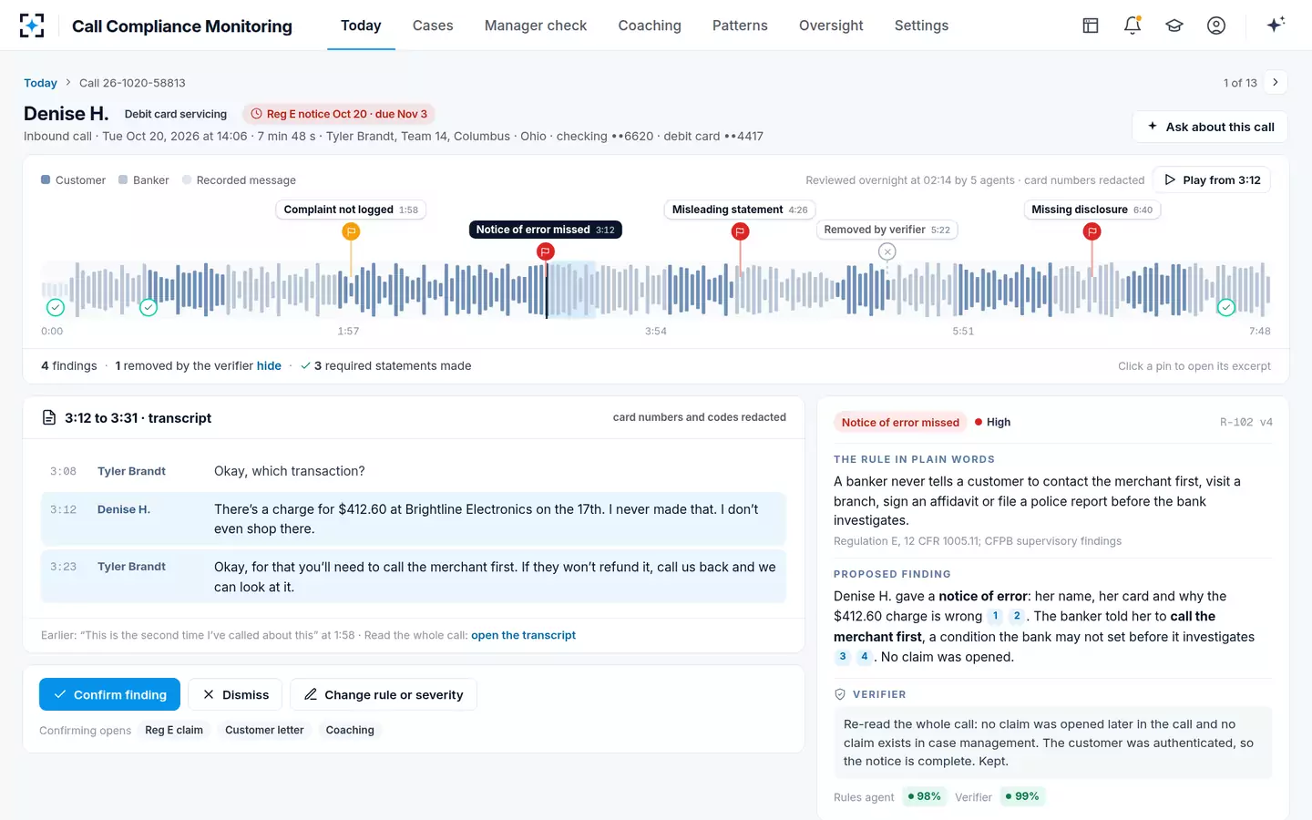The width and height of the screenshot is (1312, 820).
Task: Click the Verifier shield icon
Action: 840,694
